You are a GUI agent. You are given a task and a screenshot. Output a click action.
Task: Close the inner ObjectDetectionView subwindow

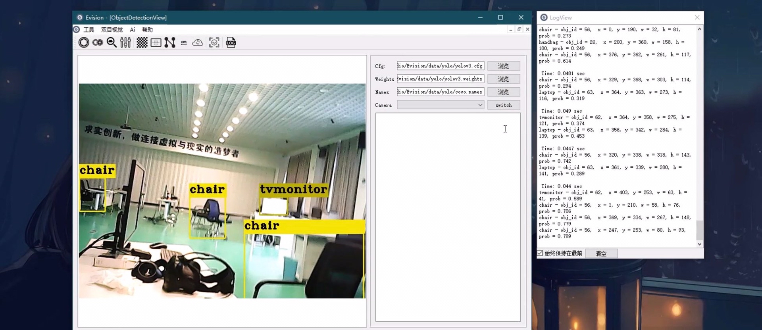point(527,29)
